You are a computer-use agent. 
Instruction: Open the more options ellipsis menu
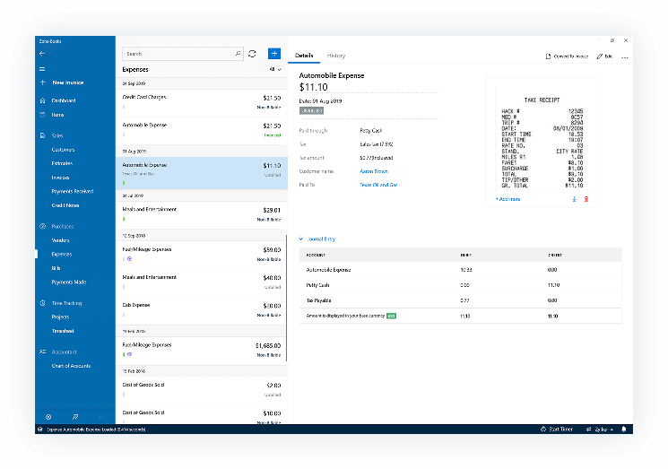pos(624,56)
